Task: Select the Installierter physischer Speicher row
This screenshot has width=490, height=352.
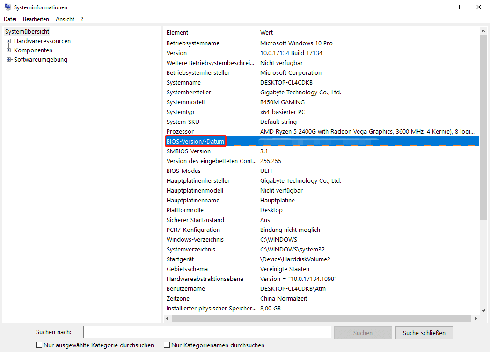Action: [x=322, y=309]
